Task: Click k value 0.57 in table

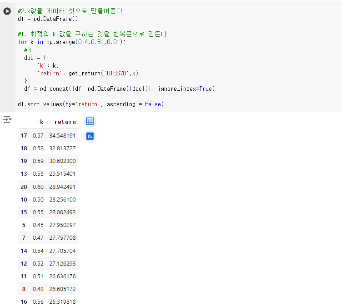Action: pos(38,135)
